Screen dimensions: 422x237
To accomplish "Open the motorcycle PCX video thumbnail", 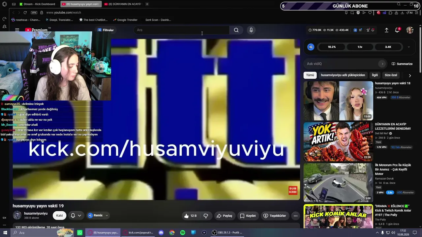I will pos(338,183).
